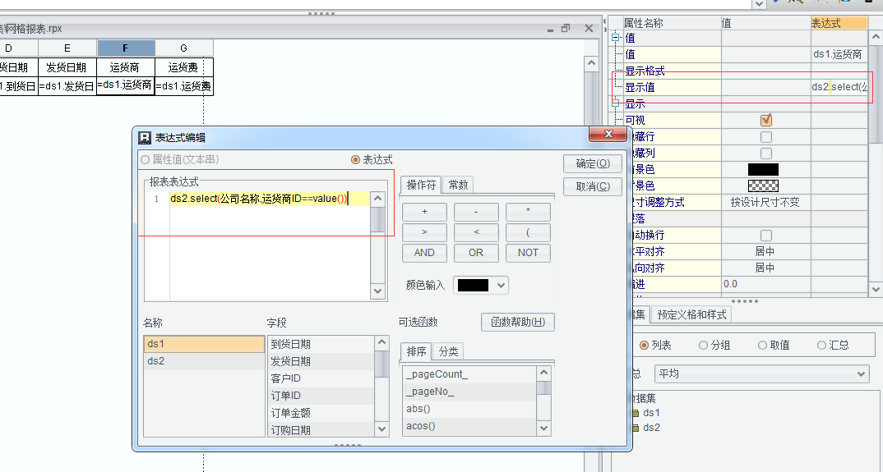Select the 订单ID field
Viewport: 883px width, 472px height.
tap(321, 396)
